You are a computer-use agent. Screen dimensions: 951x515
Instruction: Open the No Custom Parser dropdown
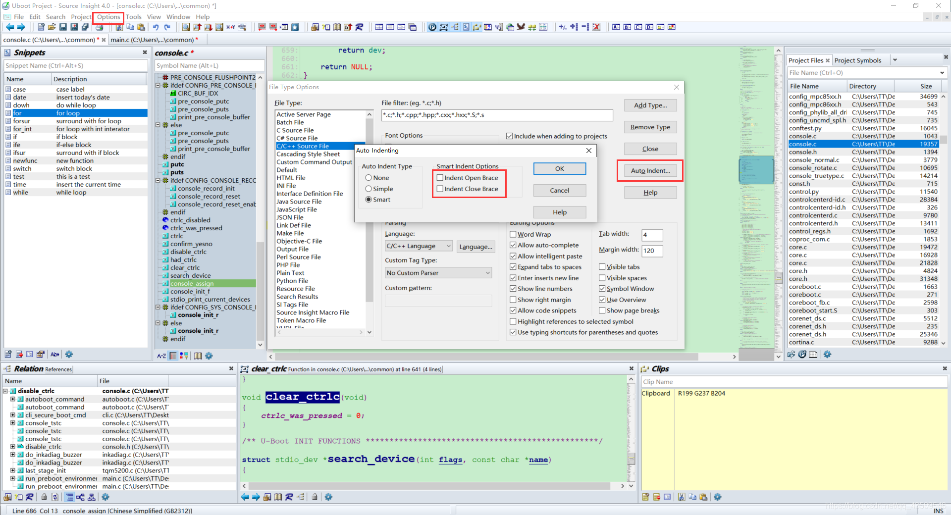click(438, 273)
